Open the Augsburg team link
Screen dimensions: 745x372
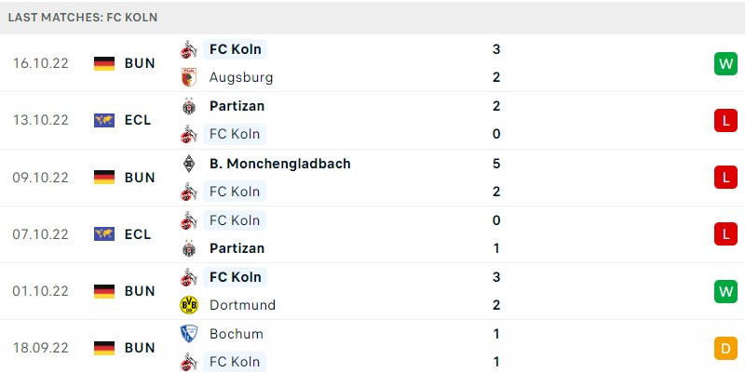[241, 77]
